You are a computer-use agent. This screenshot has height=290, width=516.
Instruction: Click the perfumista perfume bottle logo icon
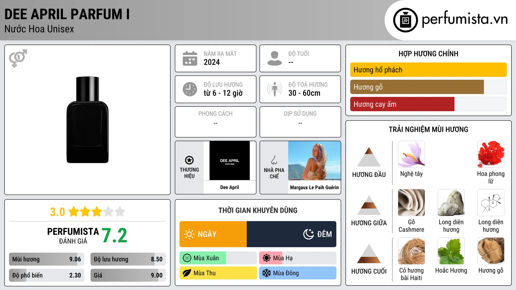click(x=405, y=20)
